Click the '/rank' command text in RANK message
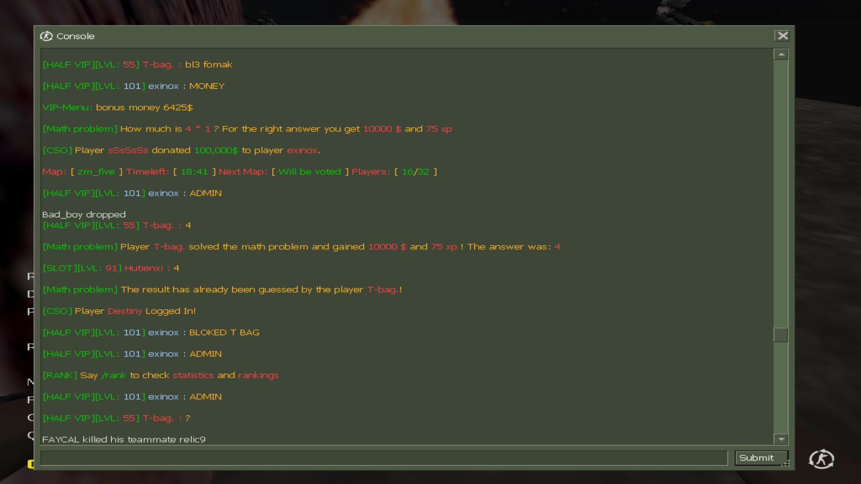This screenshot has width=861, height=484. pyautogui.click(x=114, y=375)
